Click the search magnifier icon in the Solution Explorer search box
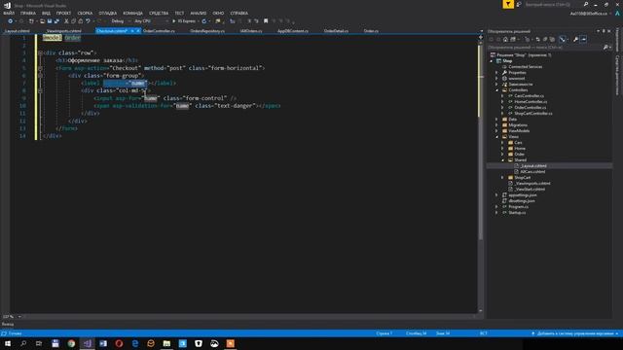623x350 pixels. point(605,48)
